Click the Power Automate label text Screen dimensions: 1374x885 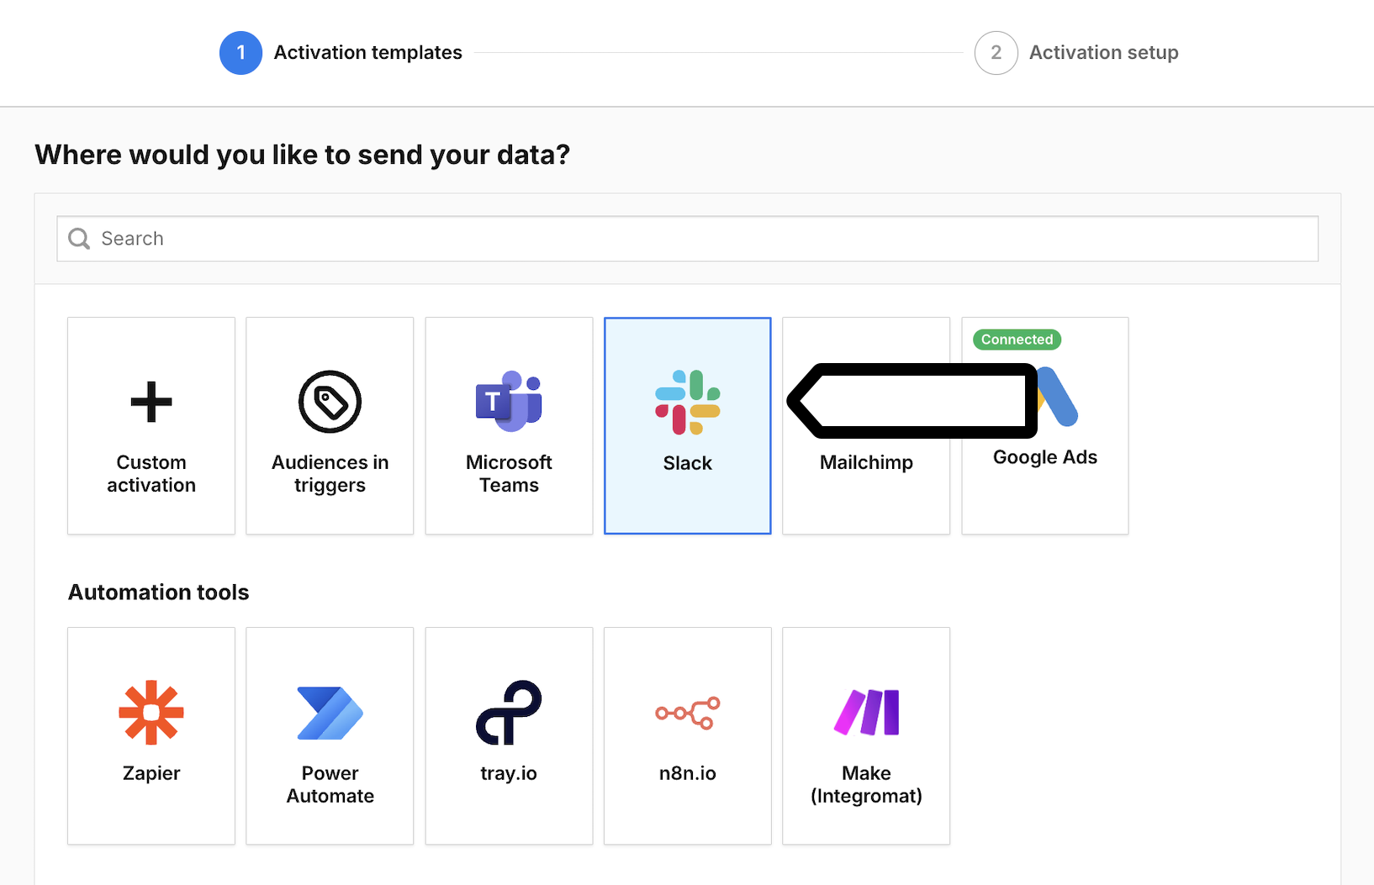330,784
